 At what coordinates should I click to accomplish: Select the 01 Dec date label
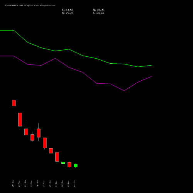point(56,183)
